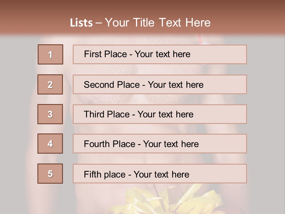Screen dimensions: 285x214
Task: Select the Third Place text bar
Action: 160,114
